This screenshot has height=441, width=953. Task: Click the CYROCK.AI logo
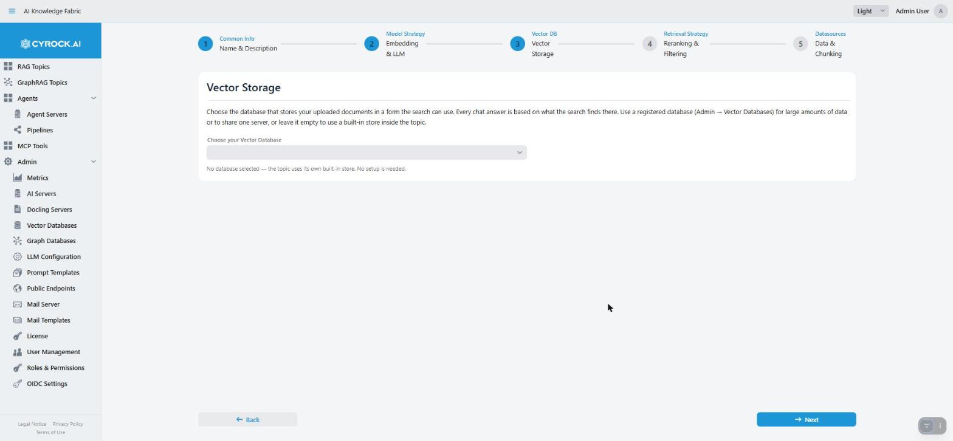pyautogui.click(x=50, y=44)
